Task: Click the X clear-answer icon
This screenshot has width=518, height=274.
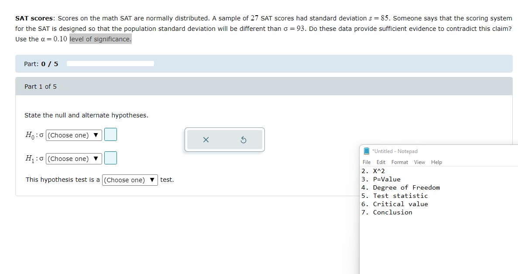Action: pos(206,139)
